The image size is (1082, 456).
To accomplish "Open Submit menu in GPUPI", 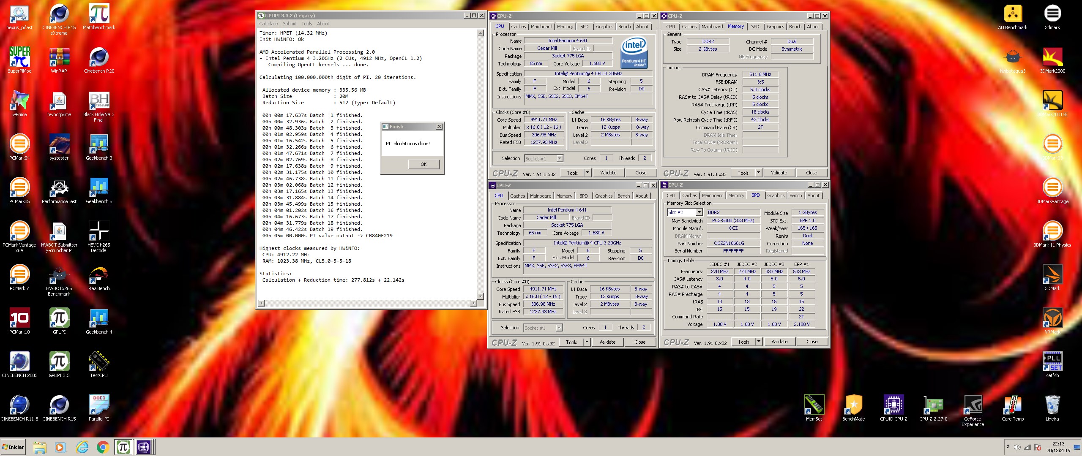I will coord(290,24).
